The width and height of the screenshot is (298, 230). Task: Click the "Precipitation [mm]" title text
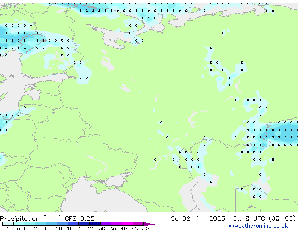[31, 219]
